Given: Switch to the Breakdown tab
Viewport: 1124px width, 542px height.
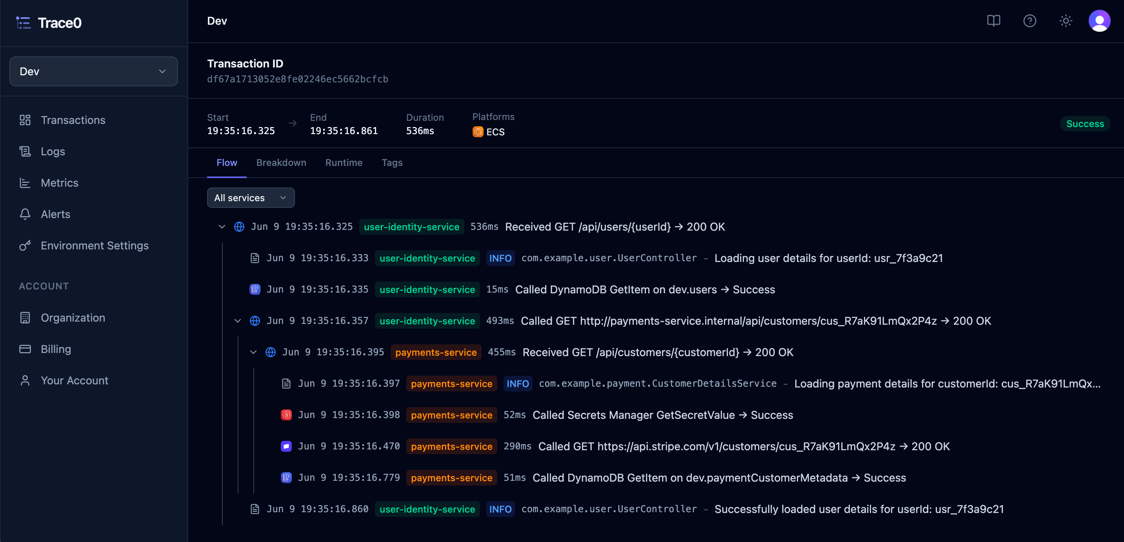Looking at the screenshot, I should 282,163.
